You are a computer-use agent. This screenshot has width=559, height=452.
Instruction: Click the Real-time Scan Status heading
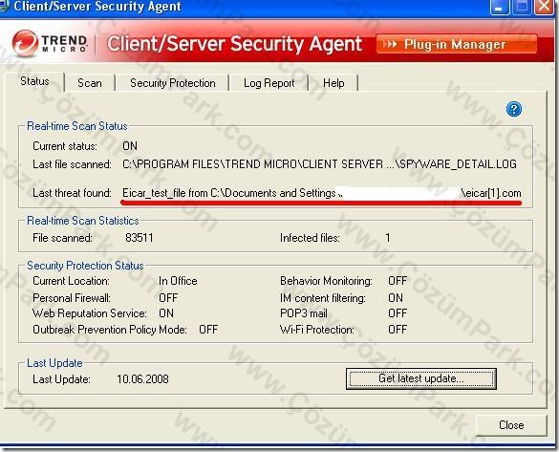[x=77, y=126]
